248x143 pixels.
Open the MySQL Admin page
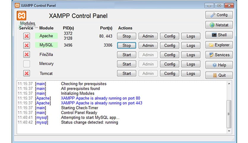pos(148,45)
